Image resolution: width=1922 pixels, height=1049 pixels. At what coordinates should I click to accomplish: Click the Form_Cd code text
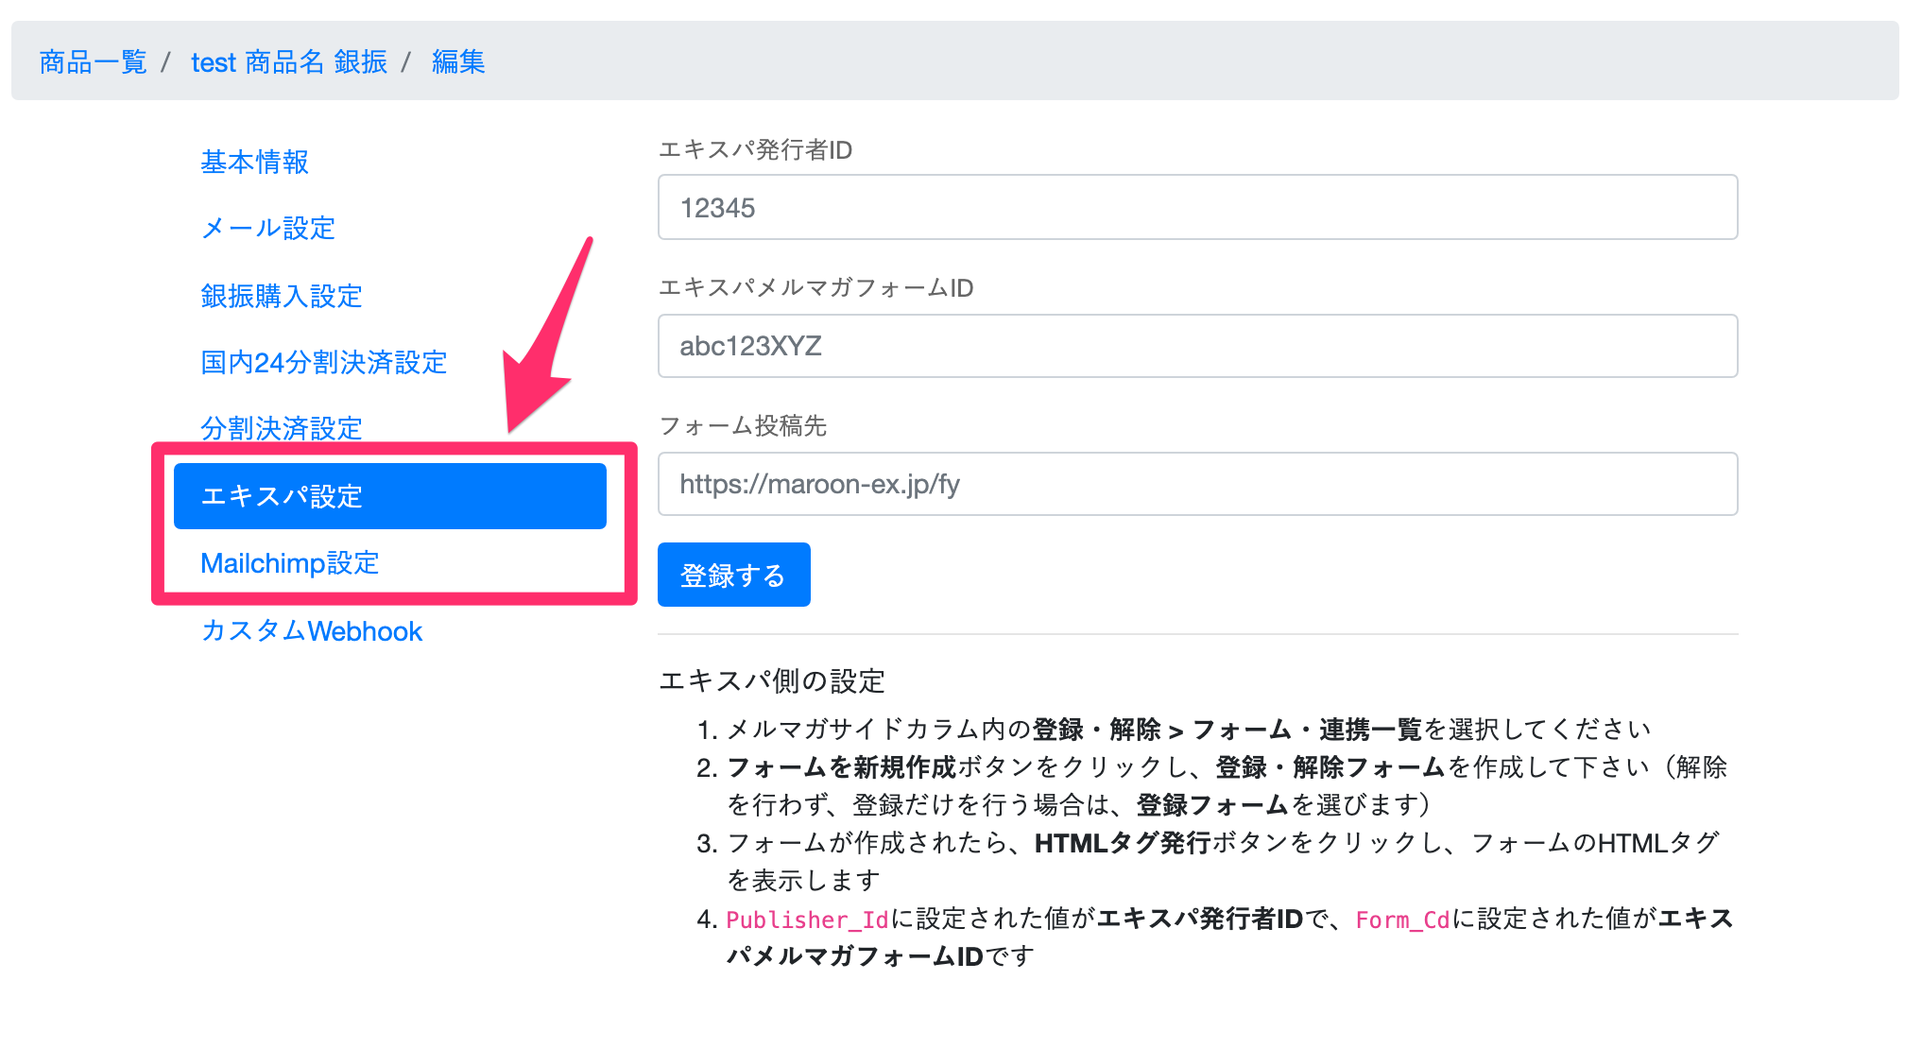click(x=1402, y=920)
